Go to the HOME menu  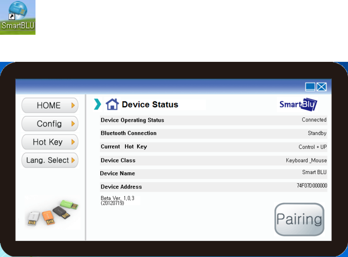pyautogui.click(x=50, y=106)
